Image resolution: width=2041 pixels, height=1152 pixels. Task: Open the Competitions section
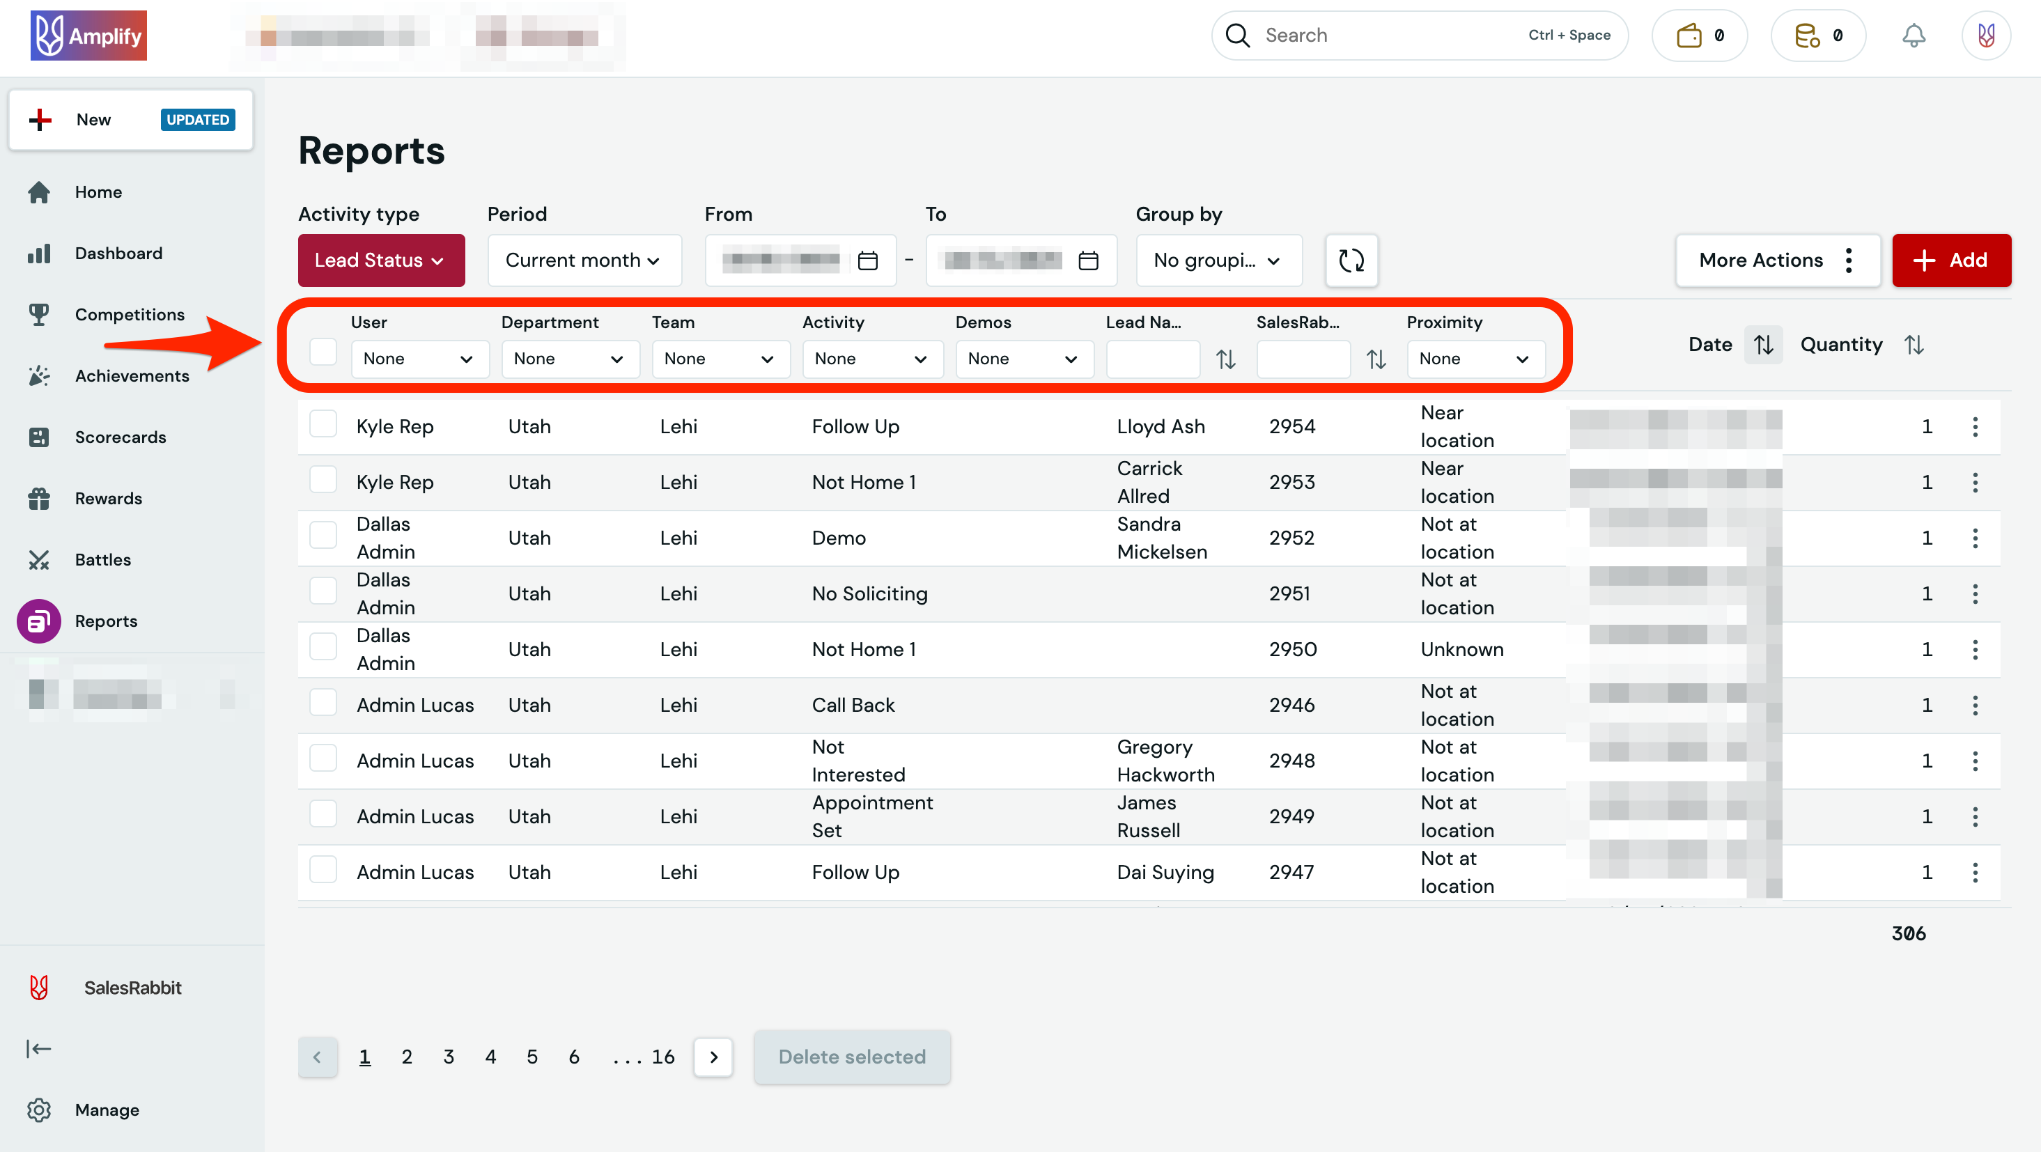[x=129, y=313]
